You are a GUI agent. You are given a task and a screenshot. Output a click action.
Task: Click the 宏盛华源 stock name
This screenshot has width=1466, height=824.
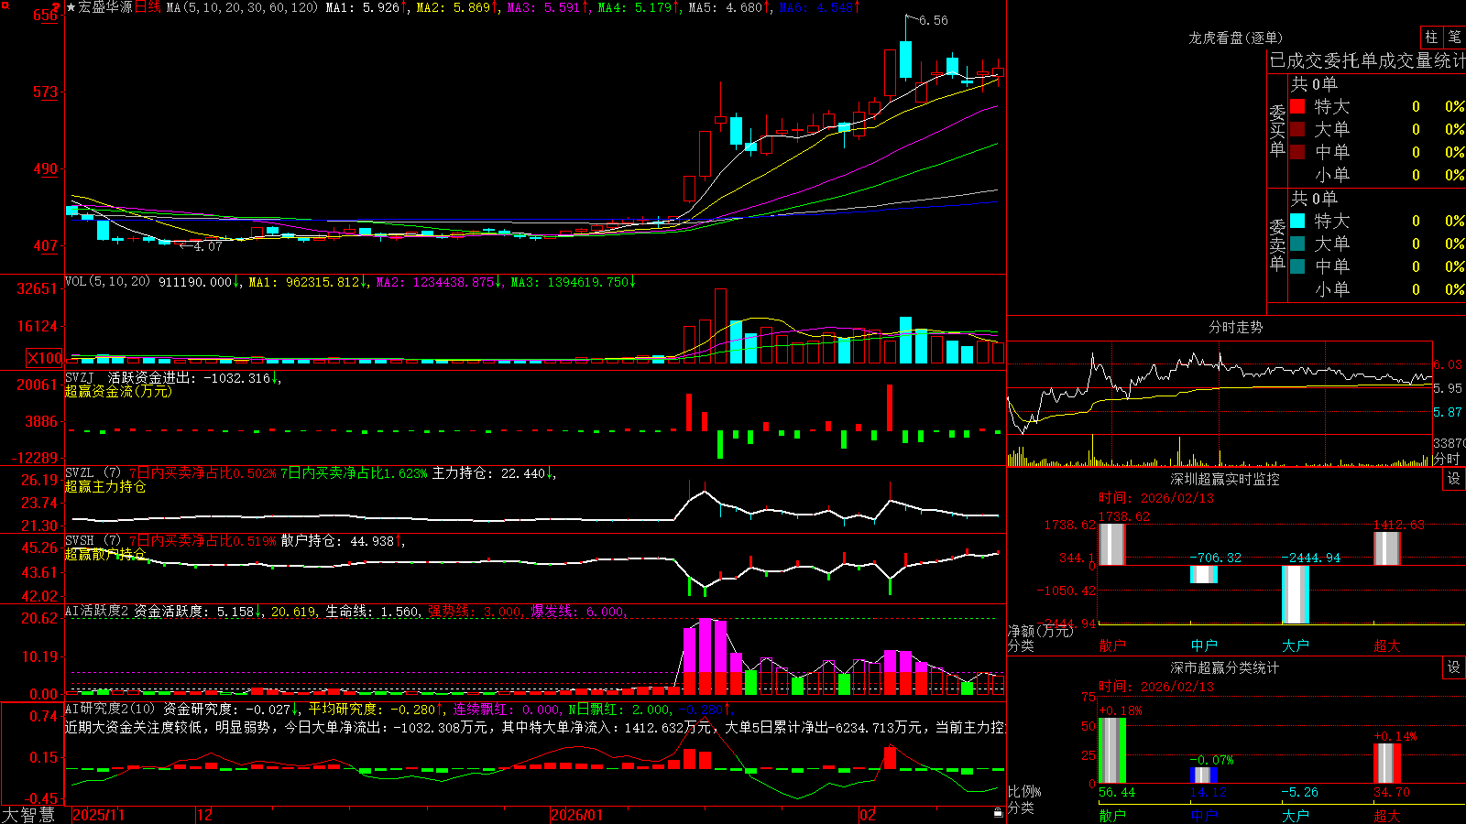pyautogui.click(x=105, y=7)
